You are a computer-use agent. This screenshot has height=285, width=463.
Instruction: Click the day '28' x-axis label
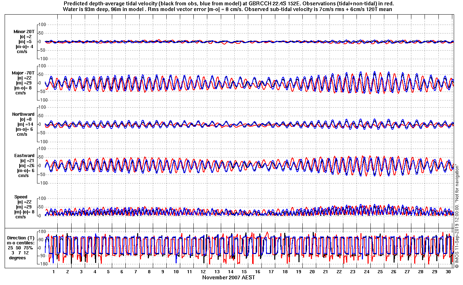[x=421, y=271]
